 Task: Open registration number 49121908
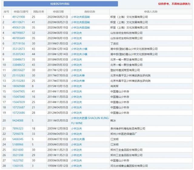click(18, 17)
